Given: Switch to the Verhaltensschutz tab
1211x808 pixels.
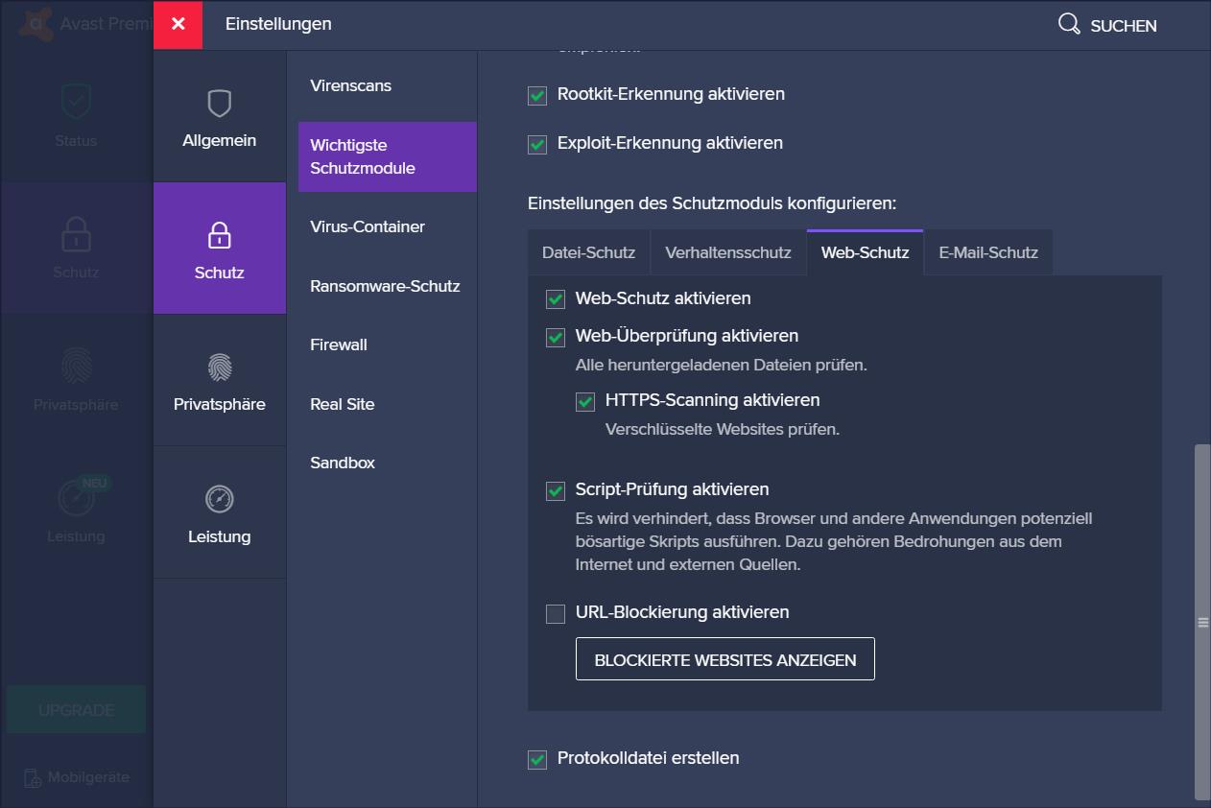Looking at the screenshot, I should [x=728, y=252].
